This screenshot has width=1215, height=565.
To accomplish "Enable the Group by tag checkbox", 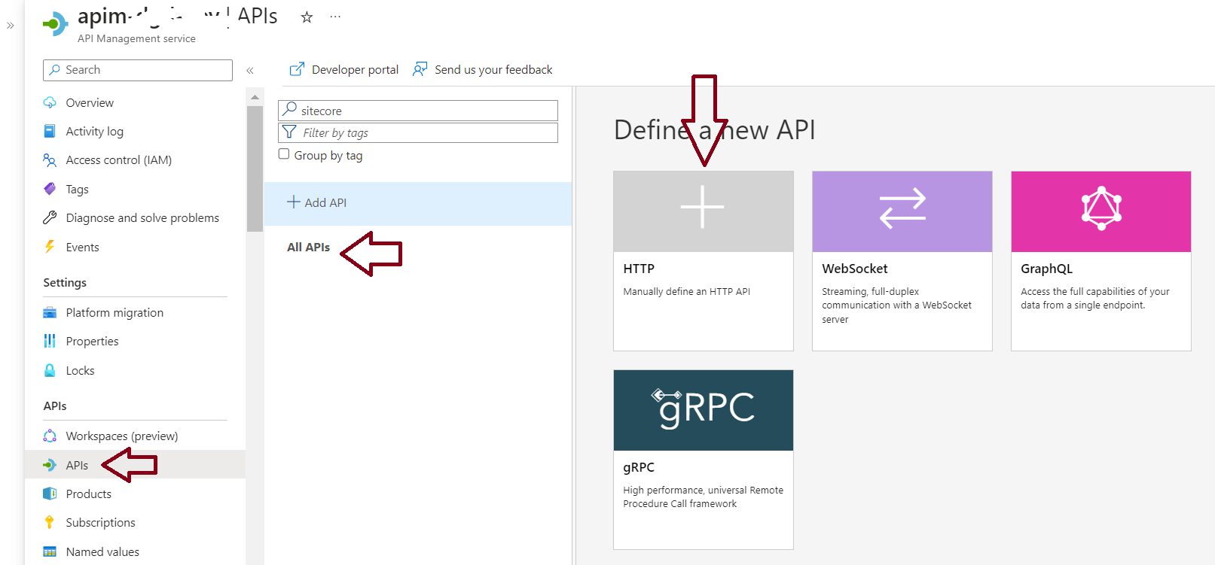I will pyautogui.click(x=284, y=154).
